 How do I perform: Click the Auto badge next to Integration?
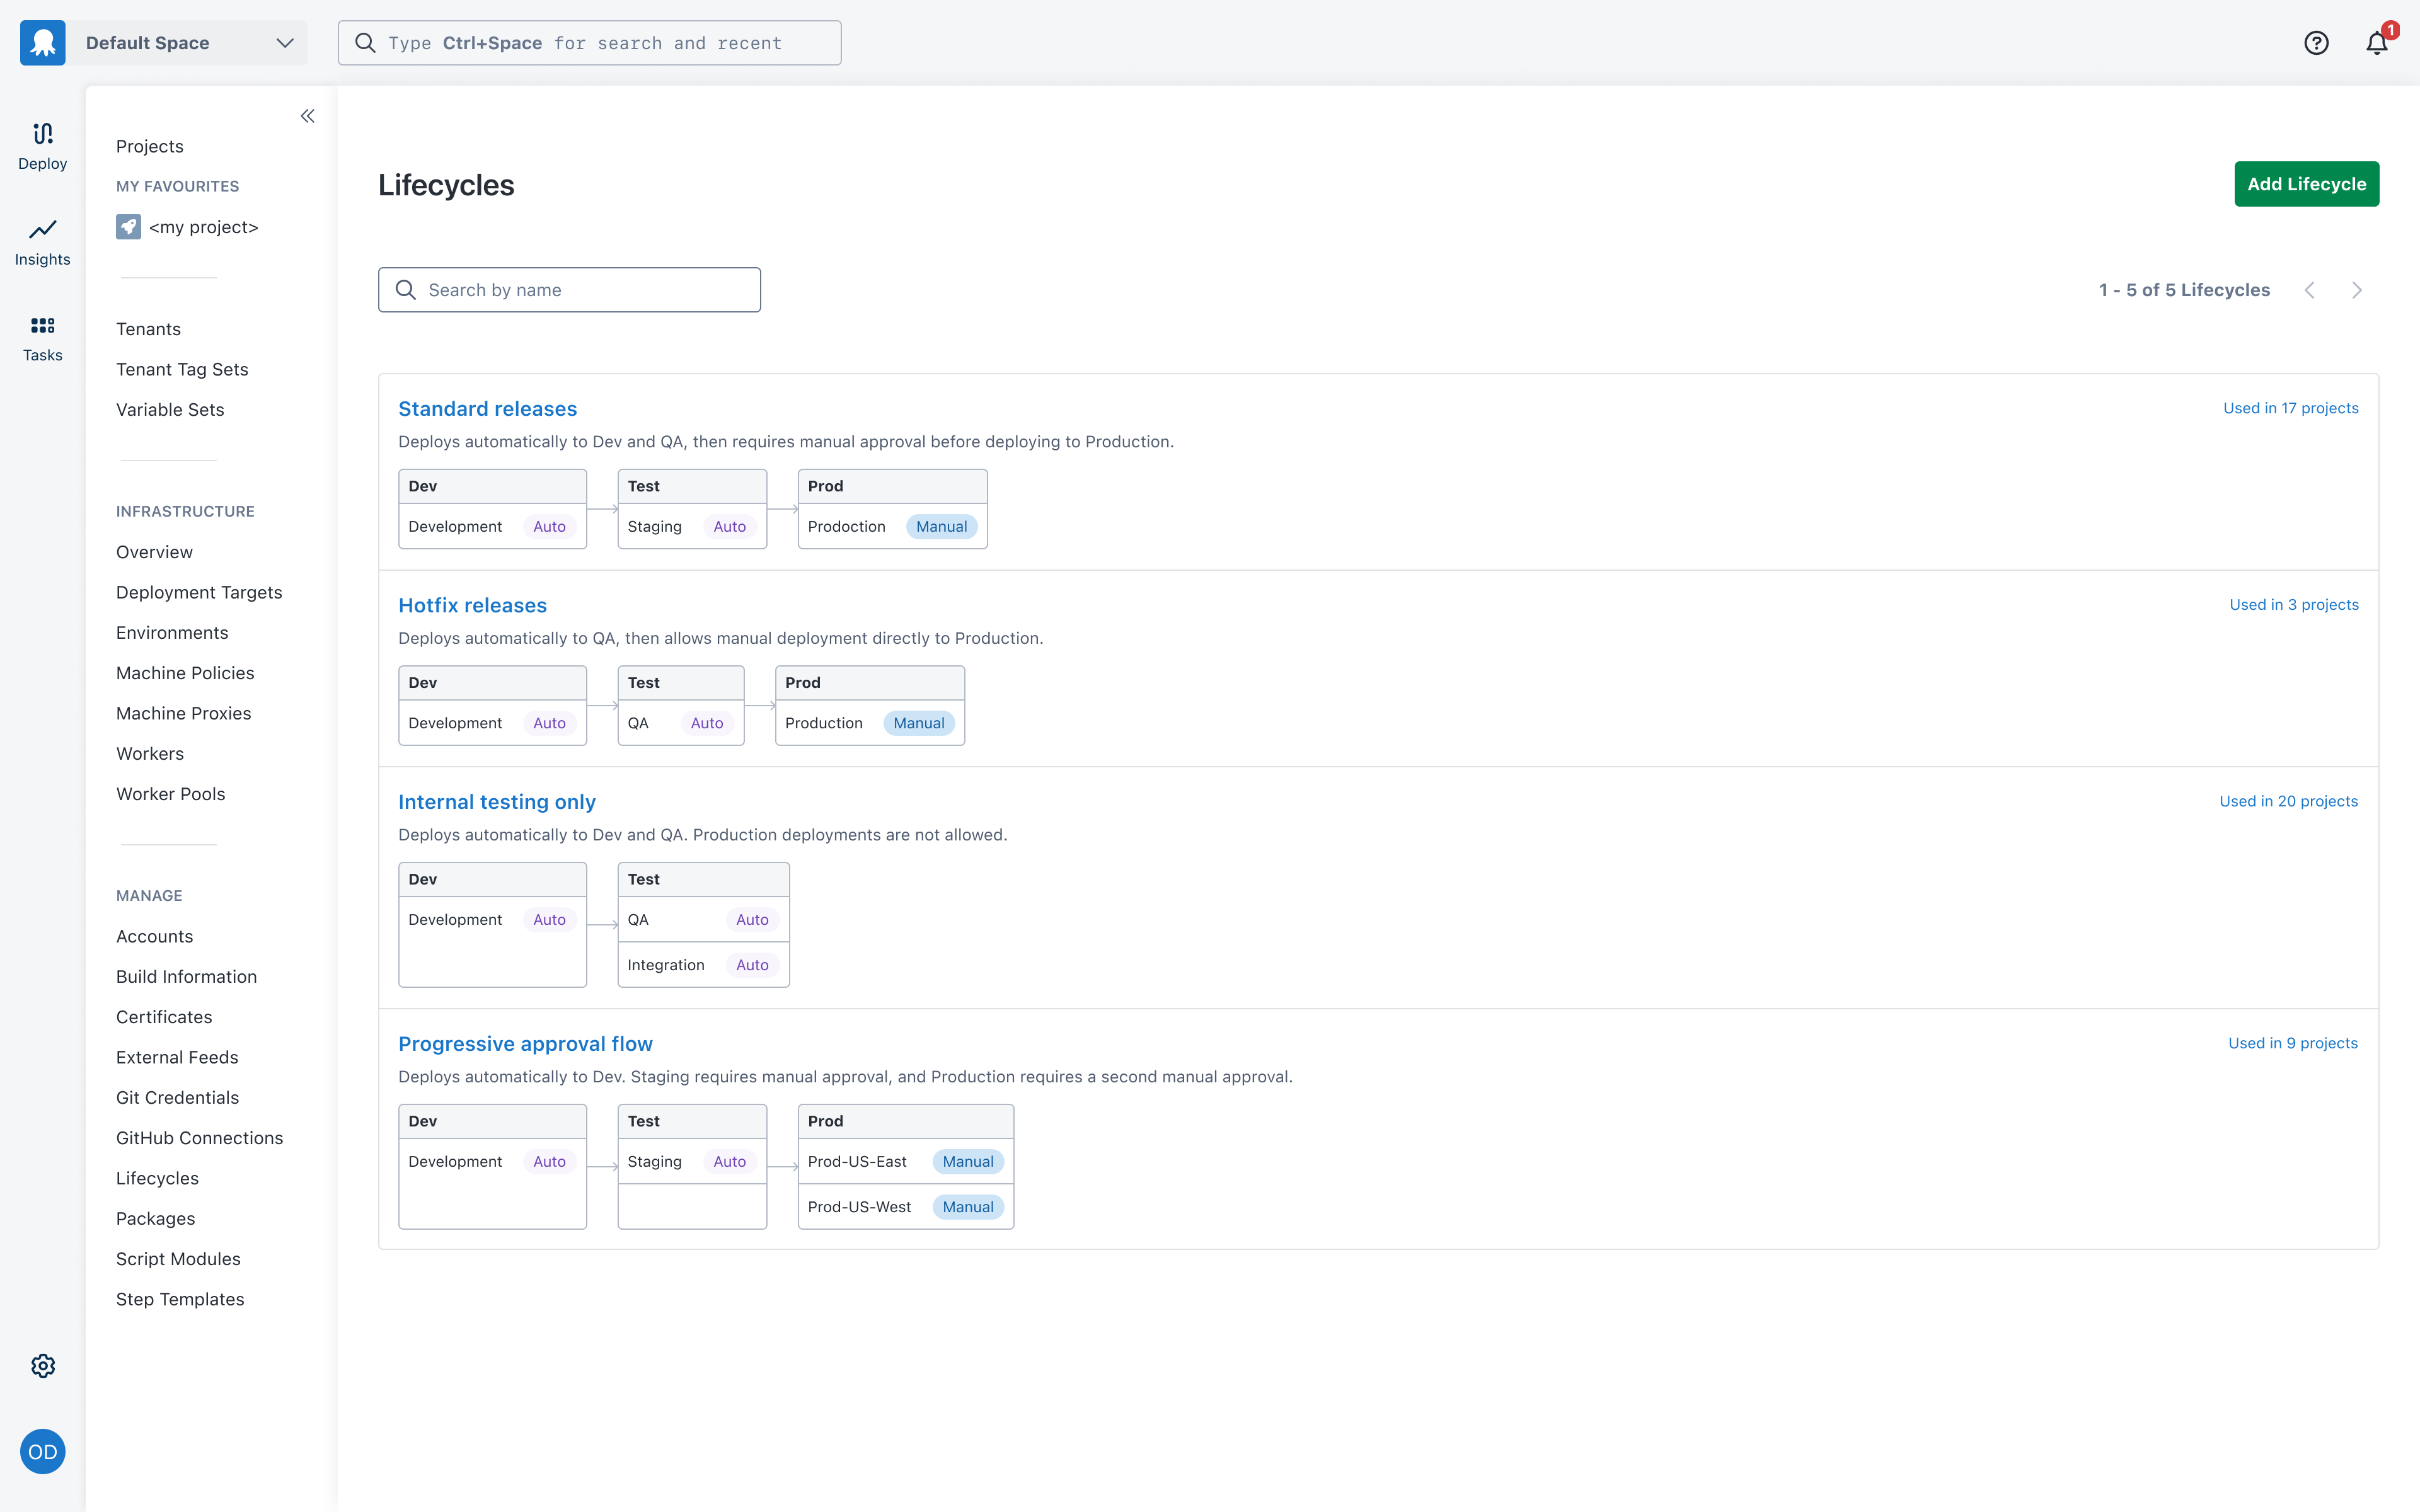pyautogui.click(x=752, y=965)
